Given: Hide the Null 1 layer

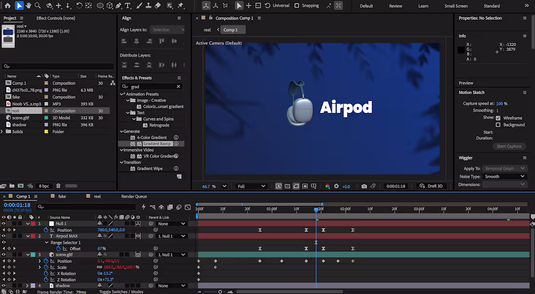Looking at the screenshot, I should 3,224.
